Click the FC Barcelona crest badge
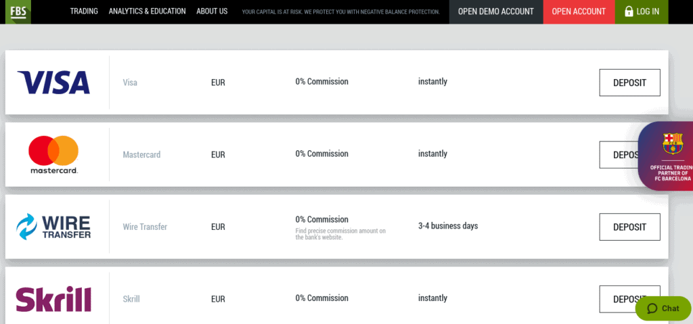This screenshot has width=693, height=324. pos(672,143)
